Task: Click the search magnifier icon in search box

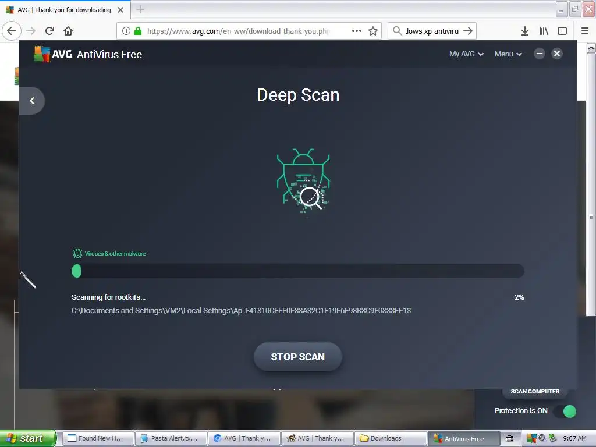Action: 397,31
